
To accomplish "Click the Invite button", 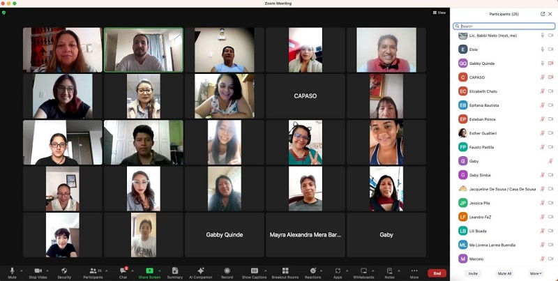I will [x=474, y=273].
